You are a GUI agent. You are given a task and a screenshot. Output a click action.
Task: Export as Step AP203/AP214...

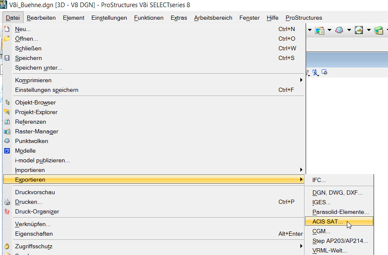(x=339, y=241)
